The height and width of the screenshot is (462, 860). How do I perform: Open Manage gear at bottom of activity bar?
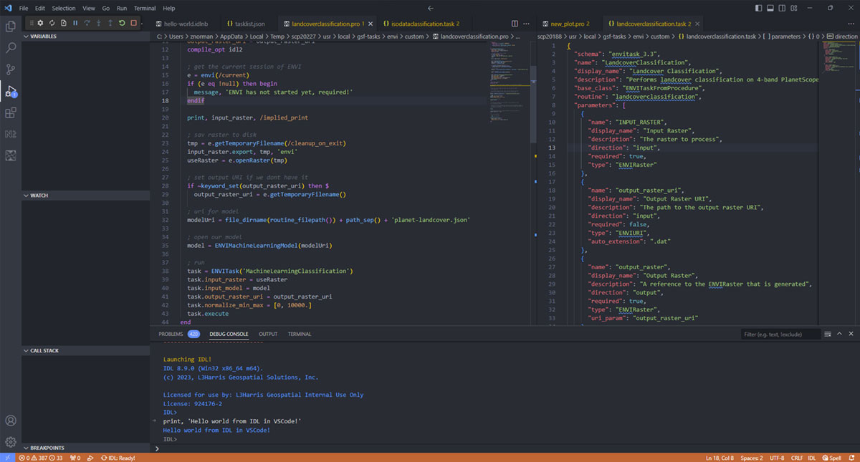(11, 442)
